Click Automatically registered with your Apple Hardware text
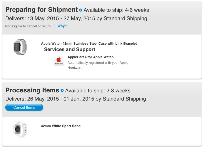205x147 pixels. (x=98, y=65)
